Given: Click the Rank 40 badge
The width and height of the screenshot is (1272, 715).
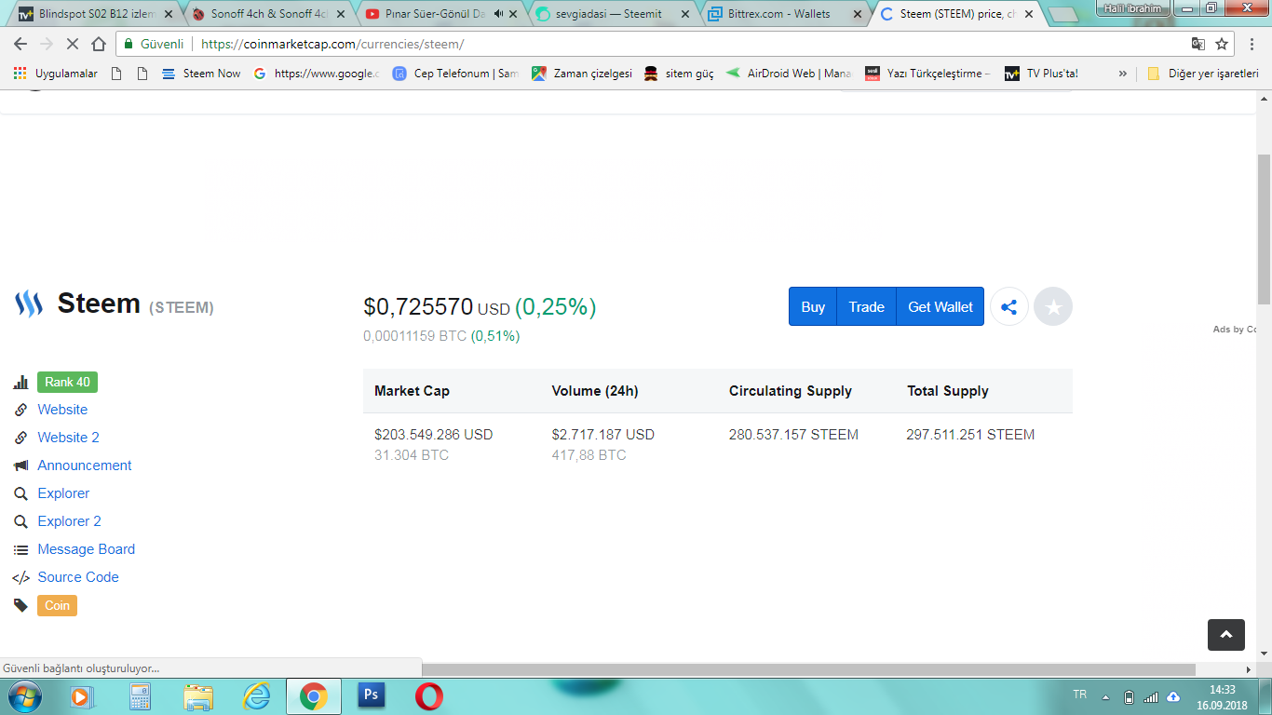Looking at the screenshot, I should [x=67, y=382].
